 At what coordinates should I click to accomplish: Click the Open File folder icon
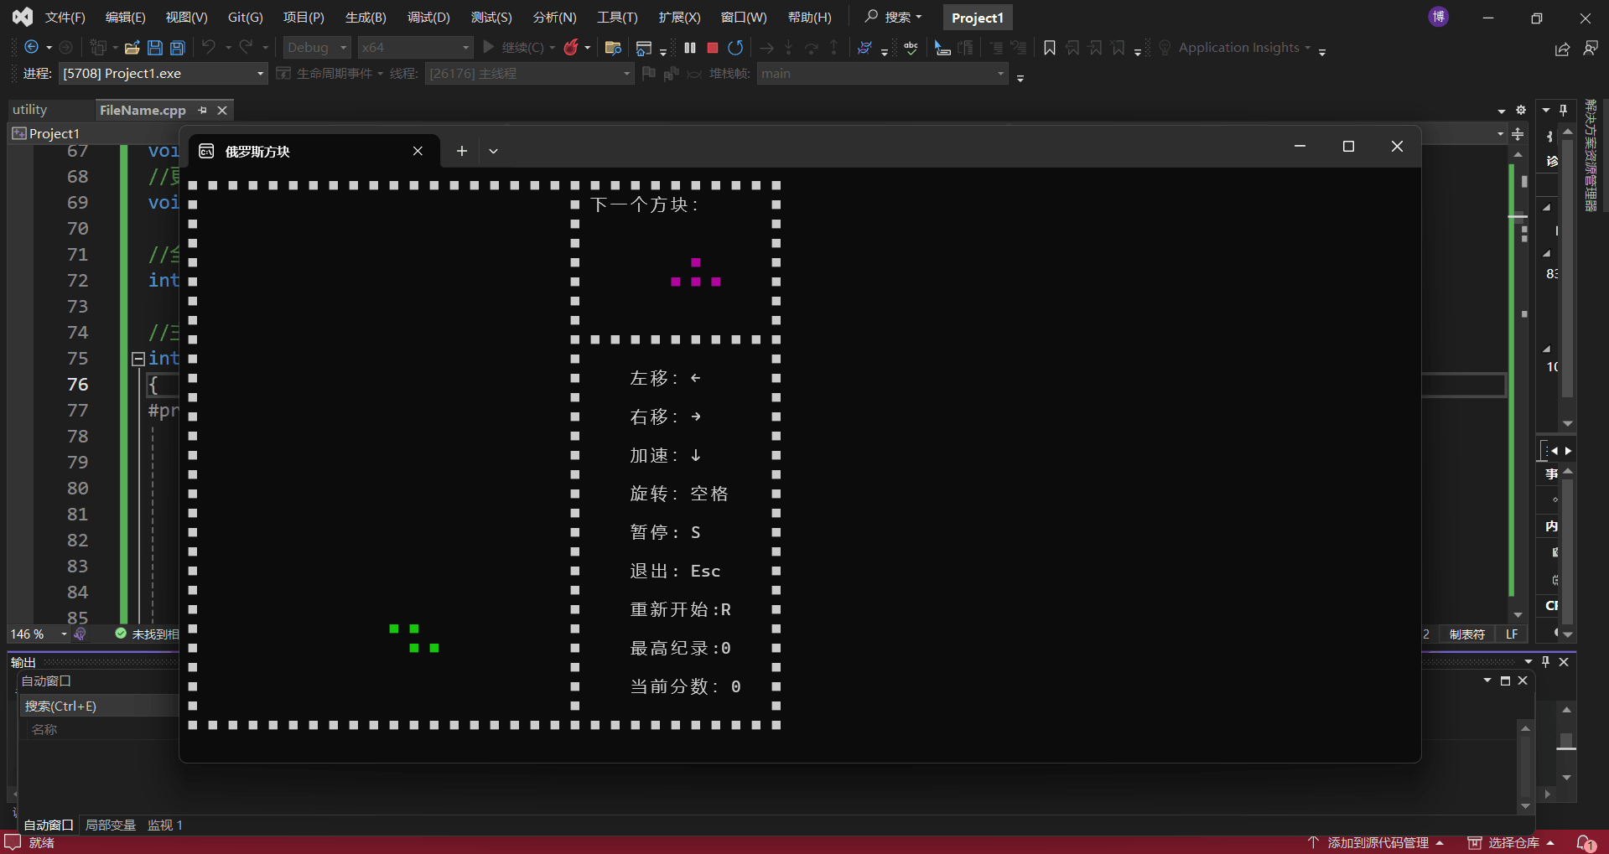[132, 48]
